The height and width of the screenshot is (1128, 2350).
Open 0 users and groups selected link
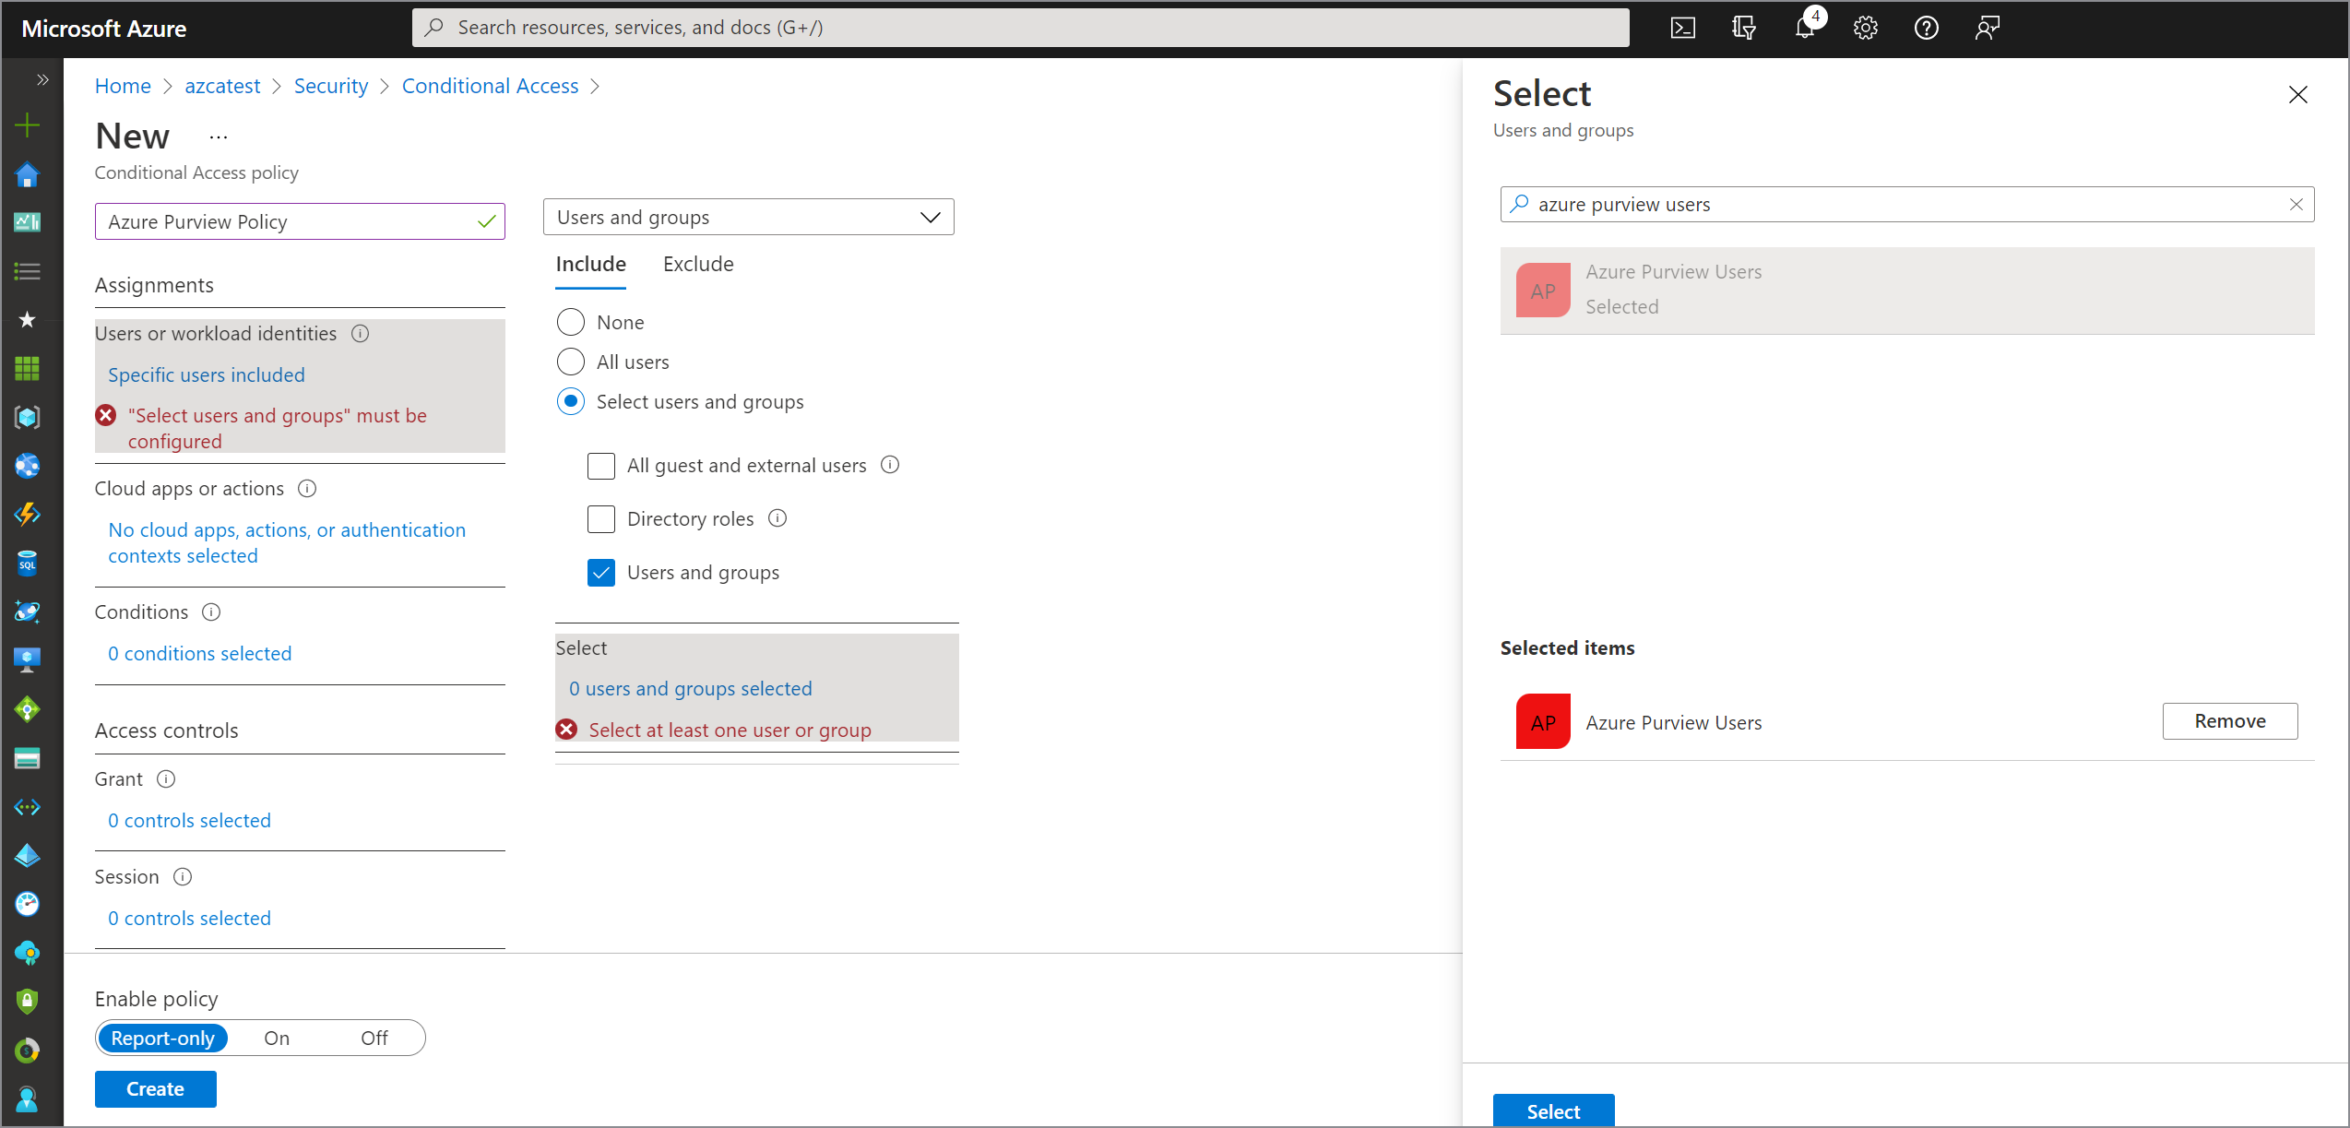(690, 688)
